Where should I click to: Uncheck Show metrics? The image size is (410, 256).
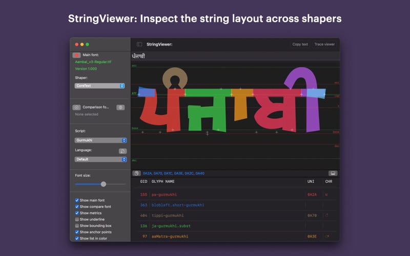point(77,213)
